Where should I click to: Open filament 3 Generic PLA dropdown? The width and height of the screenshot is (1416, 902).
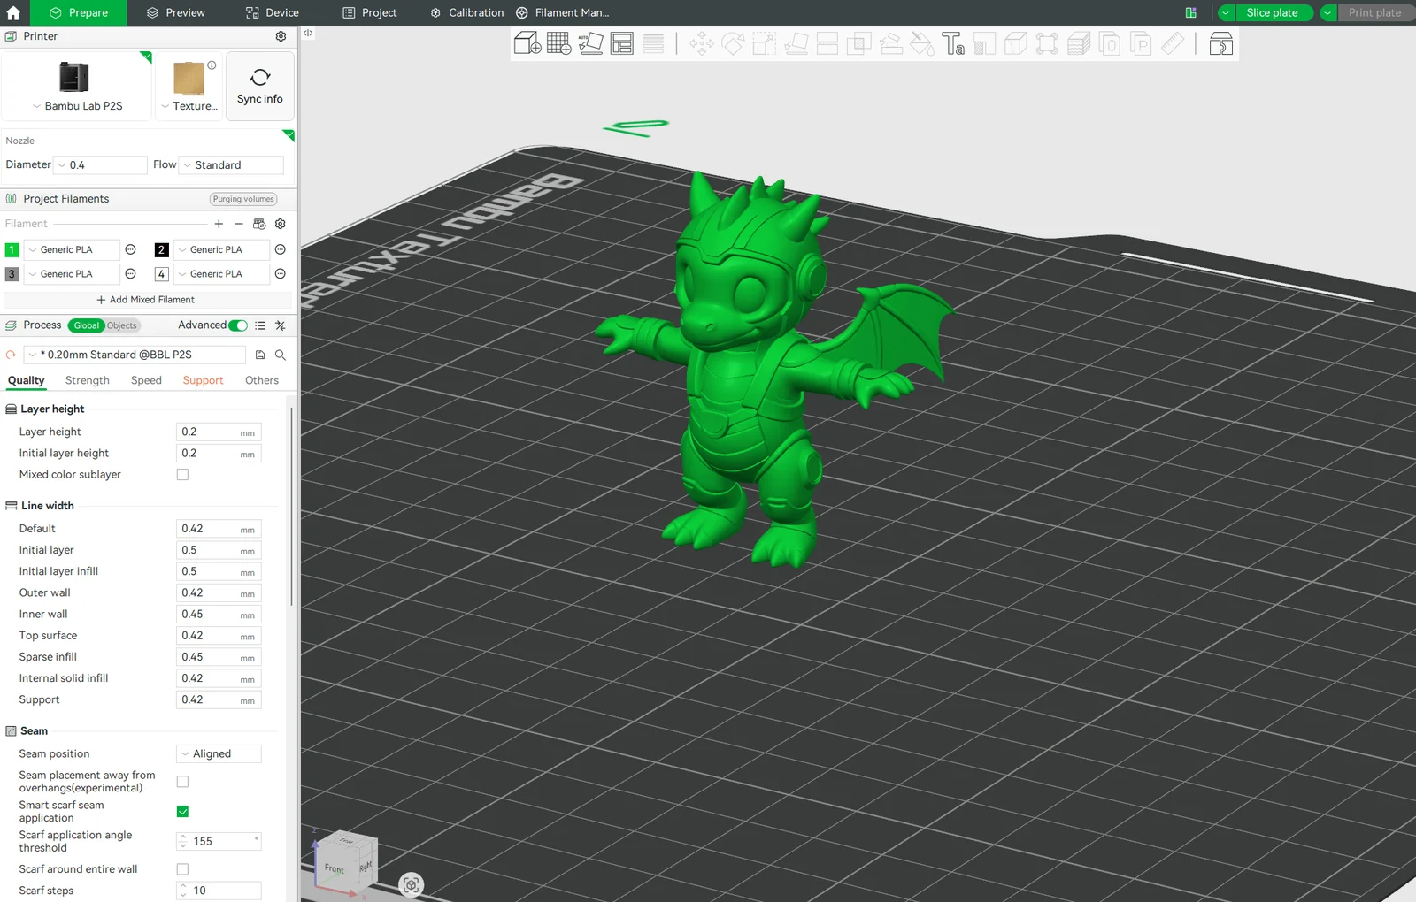71,274
